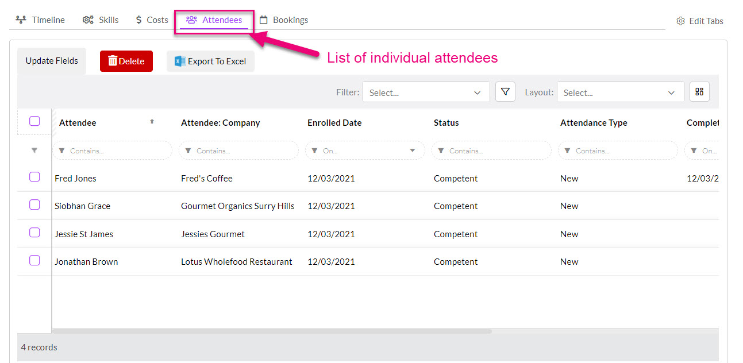
Task: Open the Filter select dropdown
Action: point(426,92)
